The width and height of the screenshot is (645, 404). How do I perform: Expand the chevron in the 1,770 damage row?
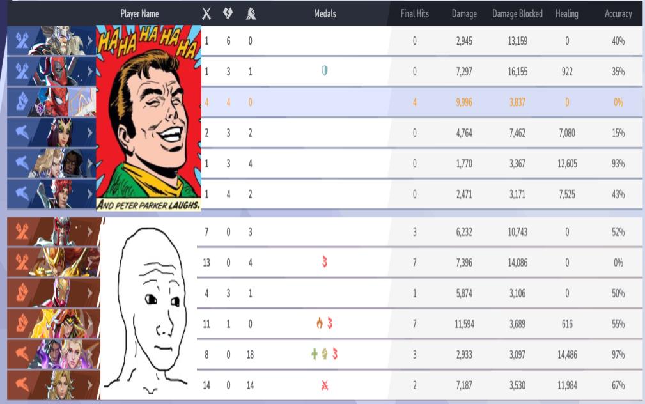point(89,164)
